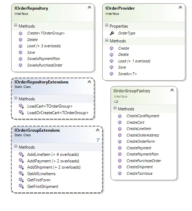Click the interface lollipop icon in IOrderGroupFactory

click(x=116, y=101)
